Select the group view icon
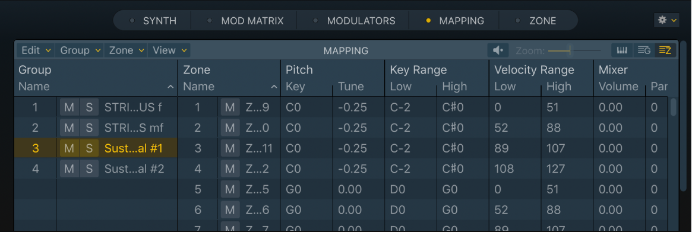Screen dimensions: 692x232 pos(643,50)
